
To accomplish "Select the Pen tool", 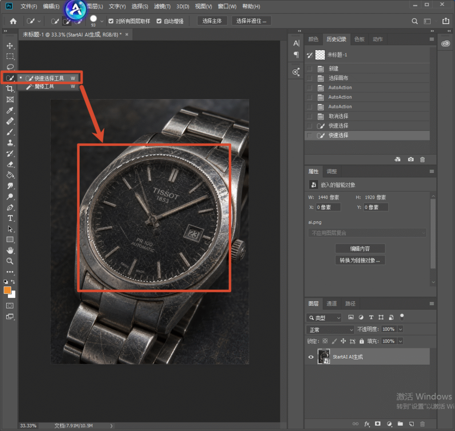I will tap(10, 208).
